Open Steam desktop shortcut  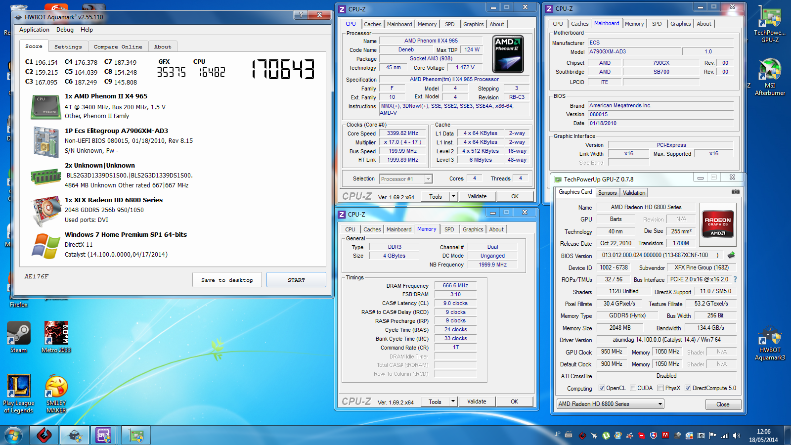[x=19, y=337]
